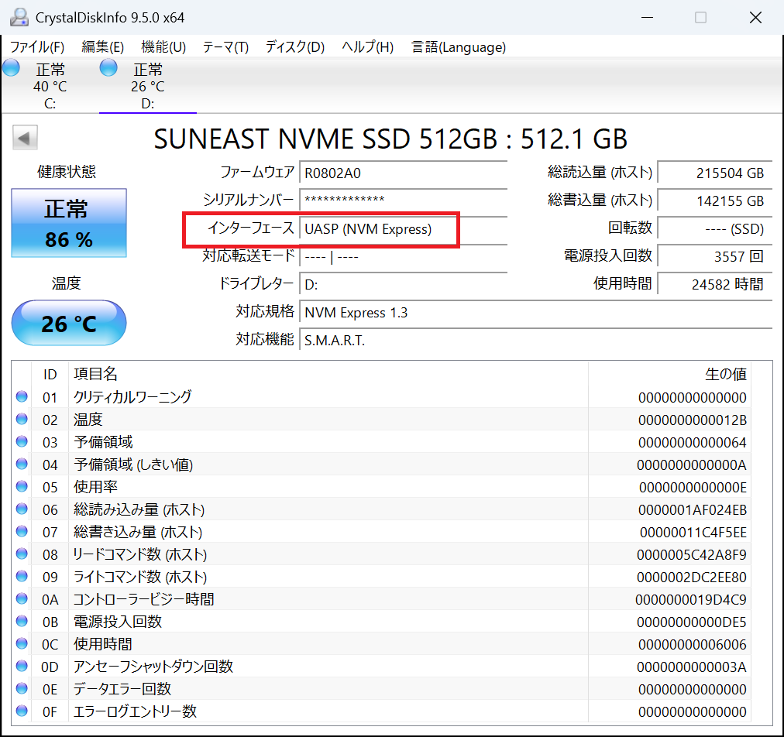This screenshot has width=784, height=737.
Task: Open the 機能(U) menu
Action: coord(163,47)
